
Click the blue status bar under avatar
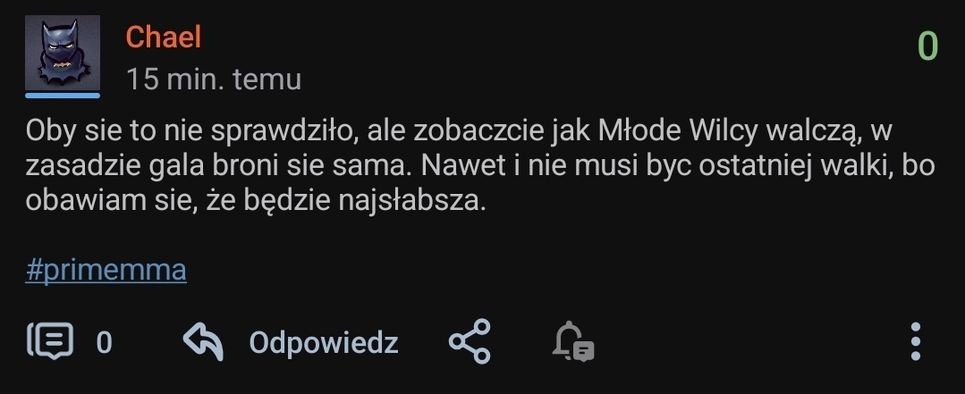63,96
